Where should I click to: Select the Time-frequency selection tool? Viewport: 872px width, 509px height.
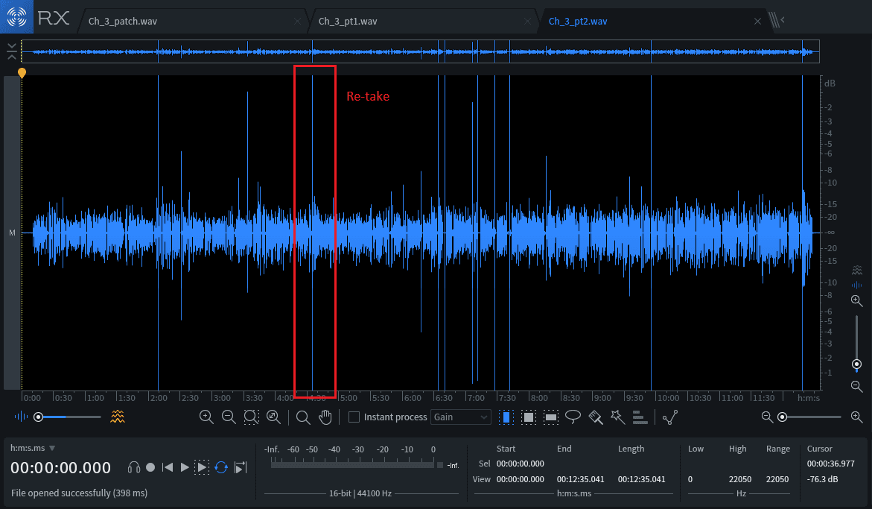(x=528, y=417)
